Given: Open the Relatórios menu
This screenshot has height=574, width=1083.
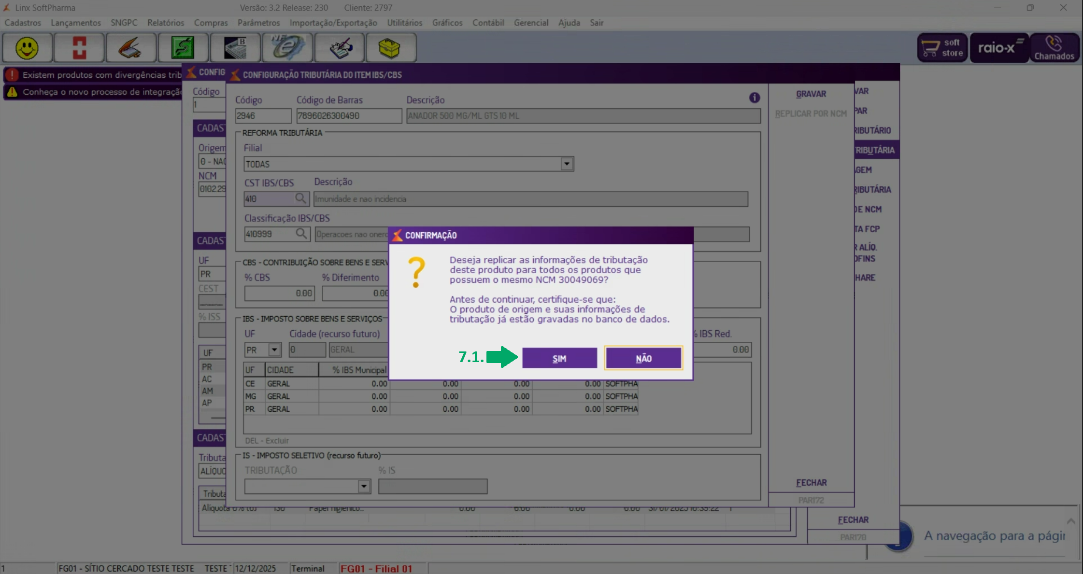Looking at the screenshot, I should 166,23.
